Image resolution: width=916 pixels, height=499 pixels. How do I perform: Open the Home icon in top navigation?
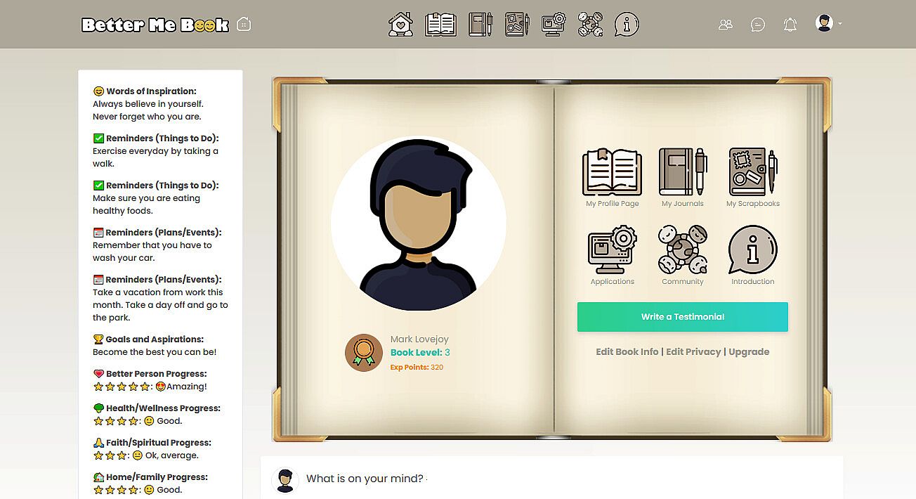click(400, 25)
